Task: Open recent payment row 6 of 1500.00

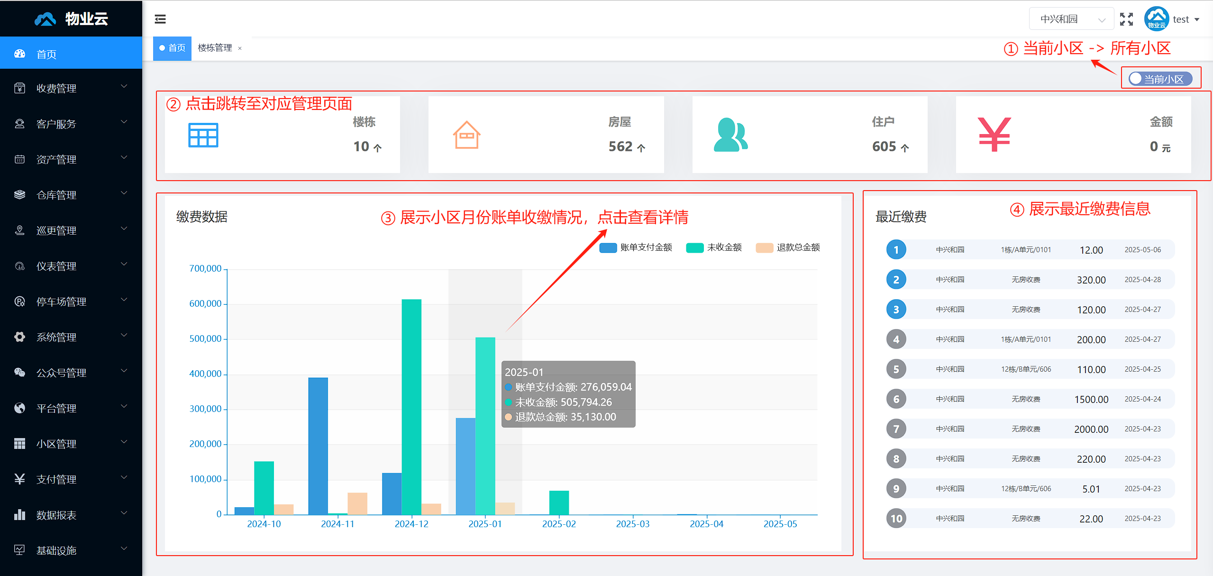Action: (1031, 399)
